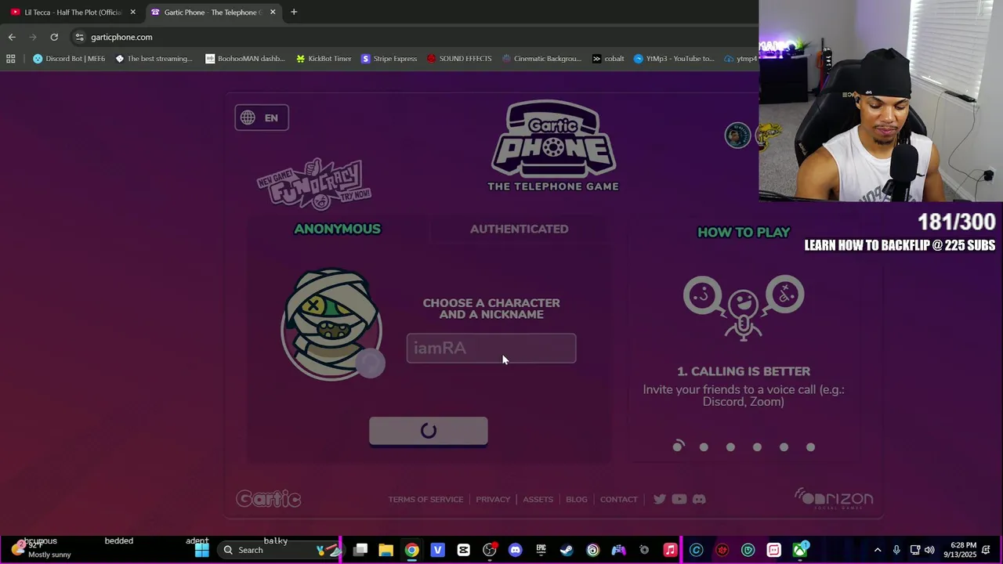Open the EN language selector

point(262,117)
